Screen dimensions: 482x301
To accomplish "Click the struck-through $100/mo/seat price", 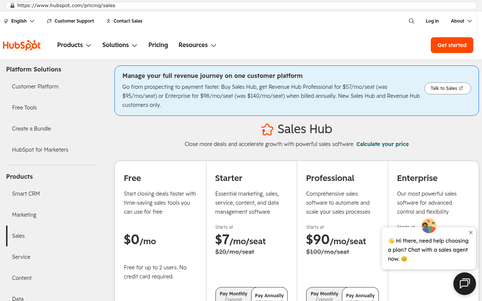I will pyautogui.click(x=328, y=252).
